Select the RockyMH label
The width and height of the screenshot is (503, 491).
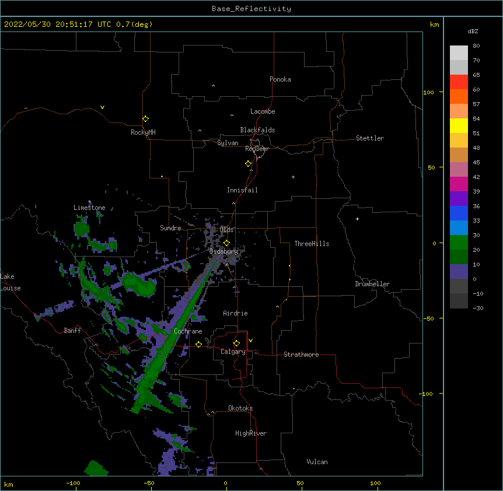point(143,132)
